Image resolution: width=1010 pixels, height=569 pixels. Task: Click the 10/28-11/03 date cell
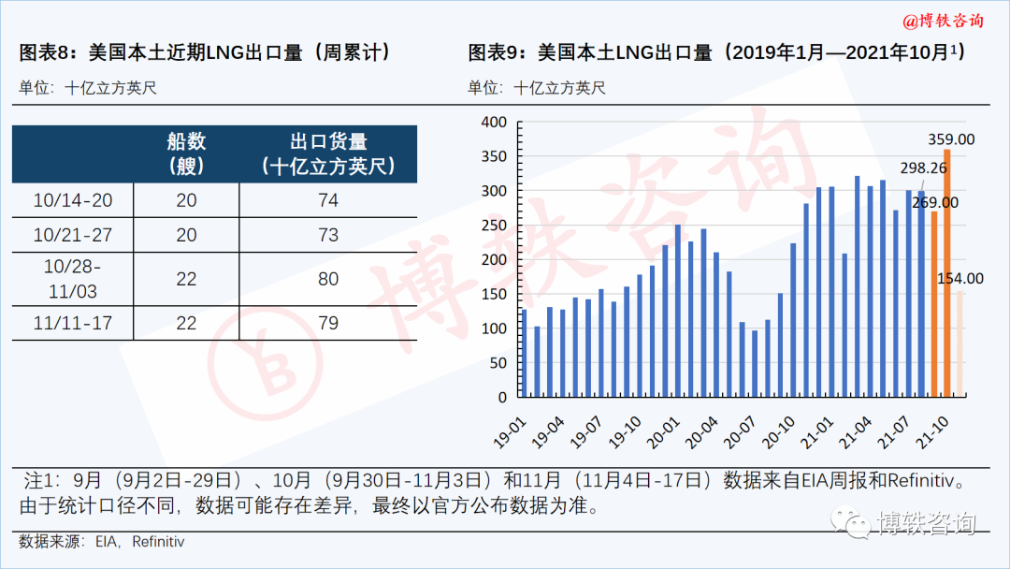72,279
